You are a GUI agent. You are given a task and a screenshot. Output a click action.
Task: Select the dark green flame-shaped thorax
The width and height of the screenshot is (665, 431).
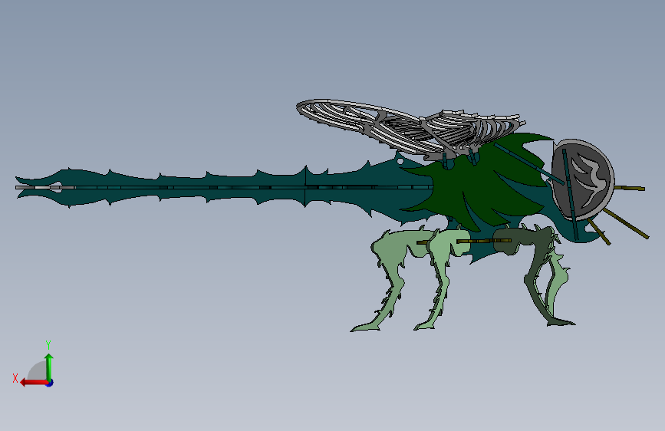point(479,183)
